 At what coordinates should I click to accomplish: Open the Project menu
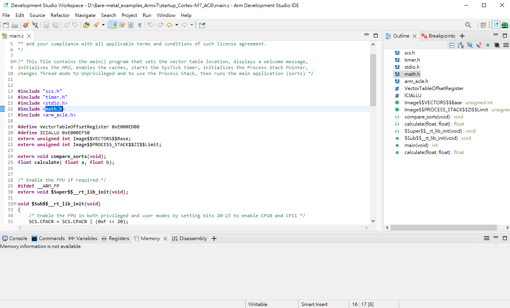(x=129, y=15)
